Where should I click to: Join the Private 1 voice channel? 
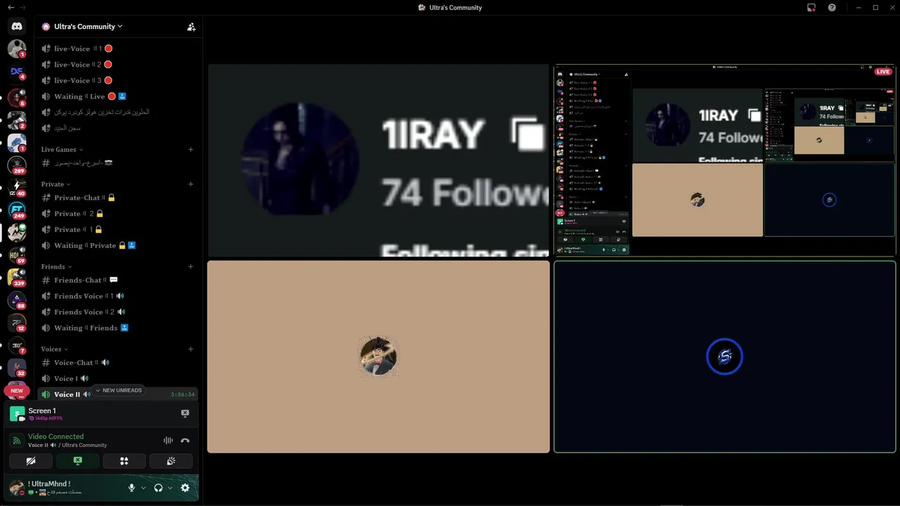pos(117,230)
